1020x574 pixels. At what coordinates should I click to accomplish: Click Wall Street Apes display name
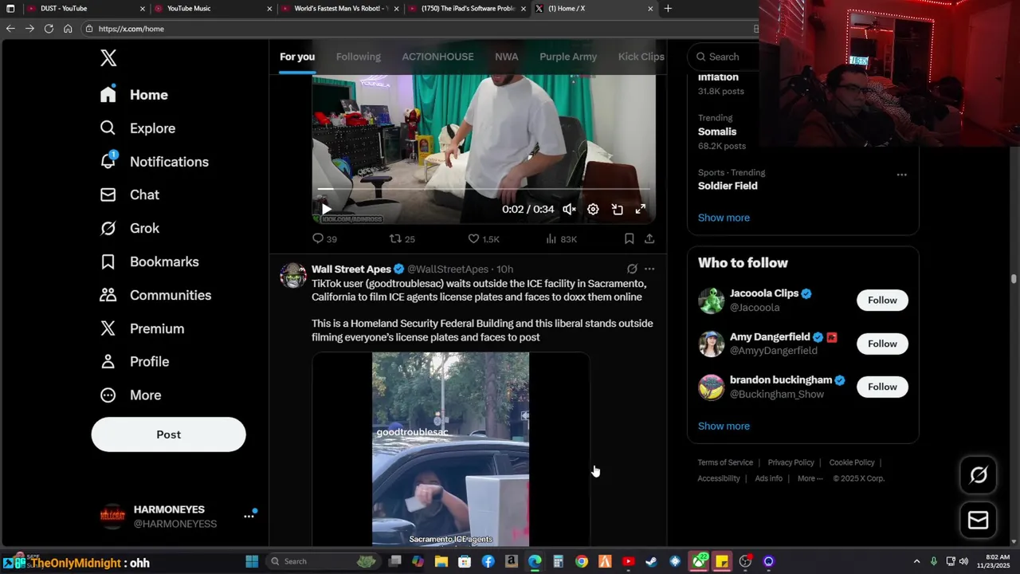(x=351, y=269)
